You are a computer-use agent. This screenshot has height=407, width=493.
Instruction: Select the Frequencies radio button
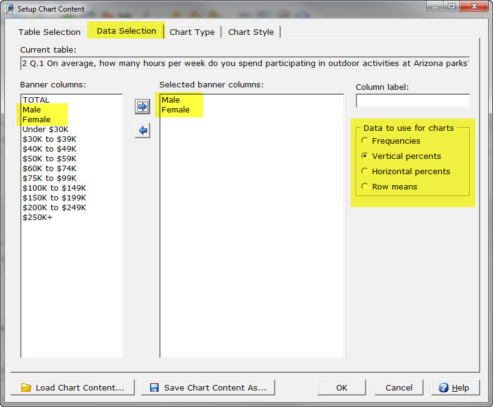click(x=365, y=141)
